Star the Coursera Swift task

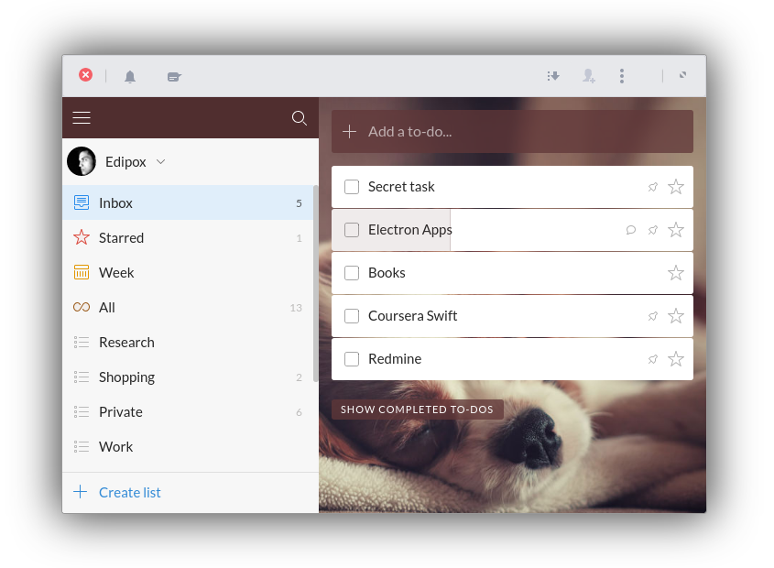pyautogui.click(x=676, y=316)
